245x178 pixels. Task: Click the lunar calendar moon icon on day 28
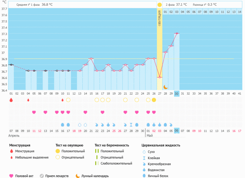pyautogui.click(x=165, y=87)
